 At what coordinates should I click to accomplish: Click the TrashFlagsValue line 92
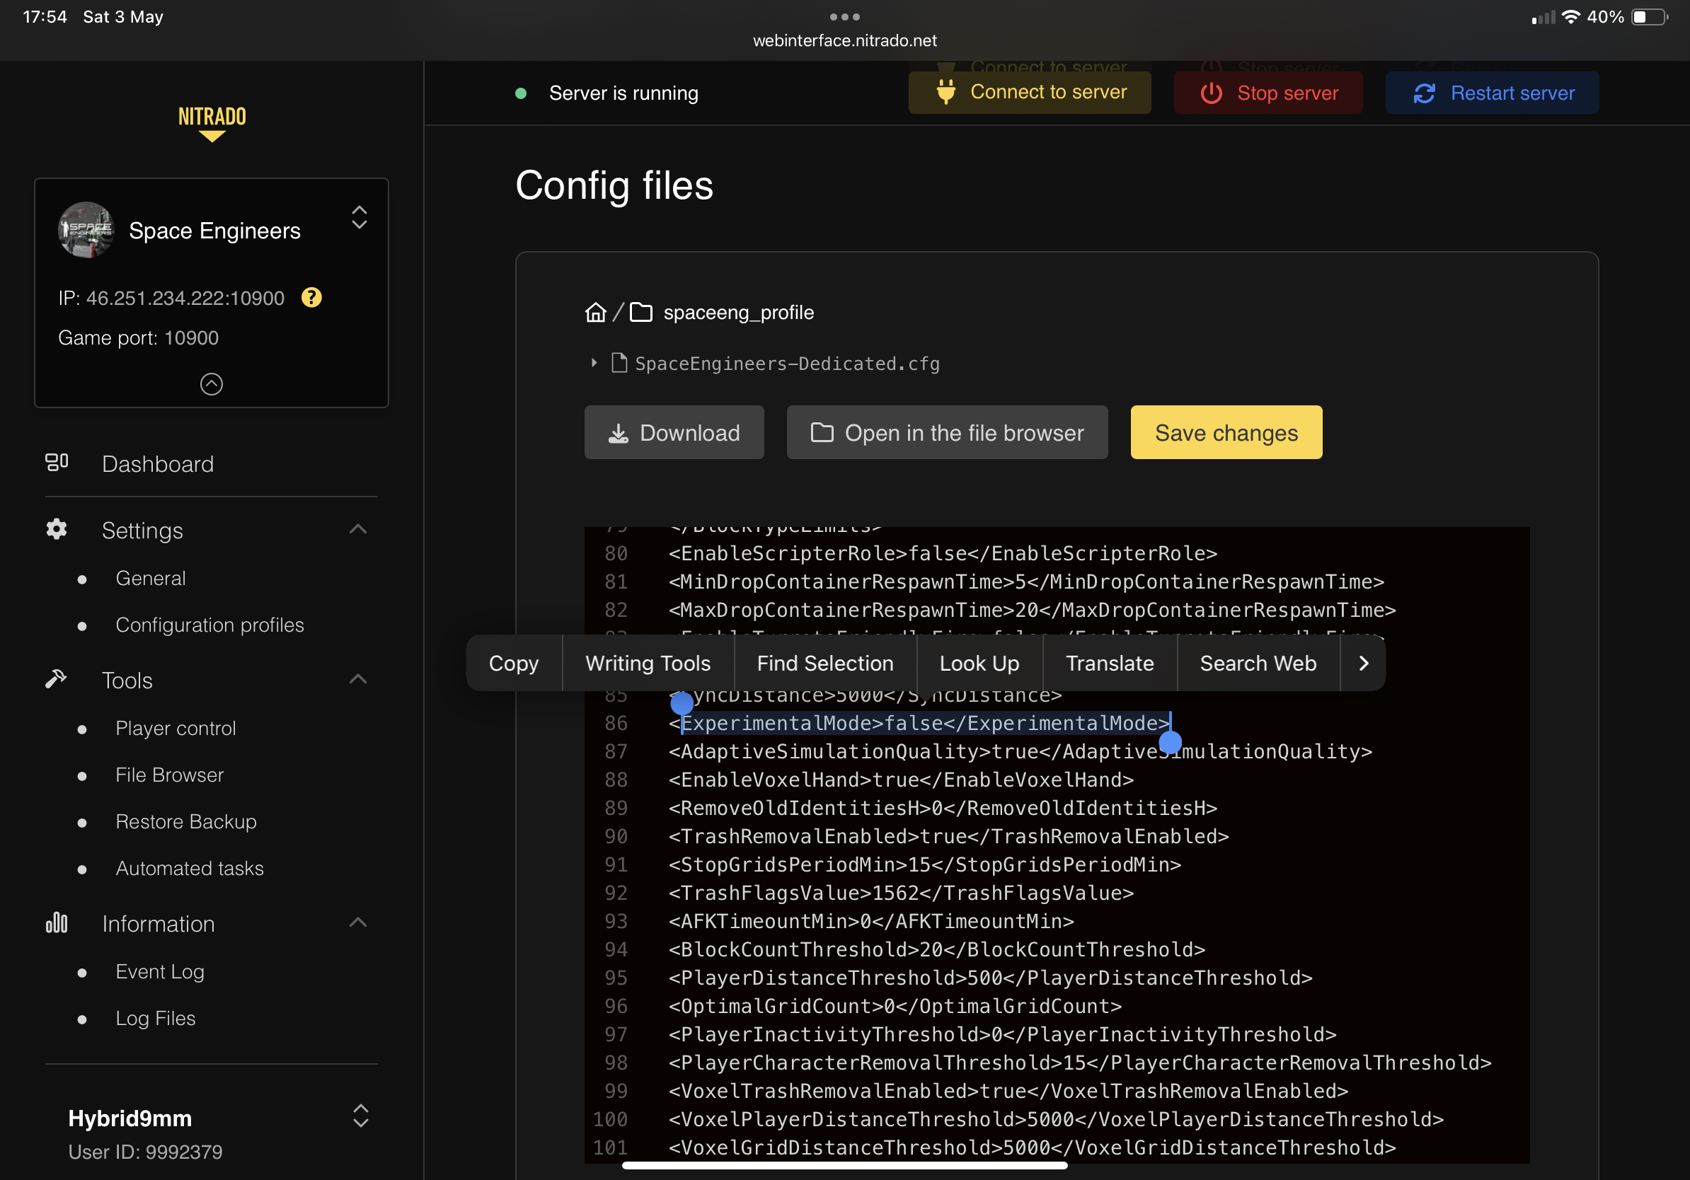(901, 893)
